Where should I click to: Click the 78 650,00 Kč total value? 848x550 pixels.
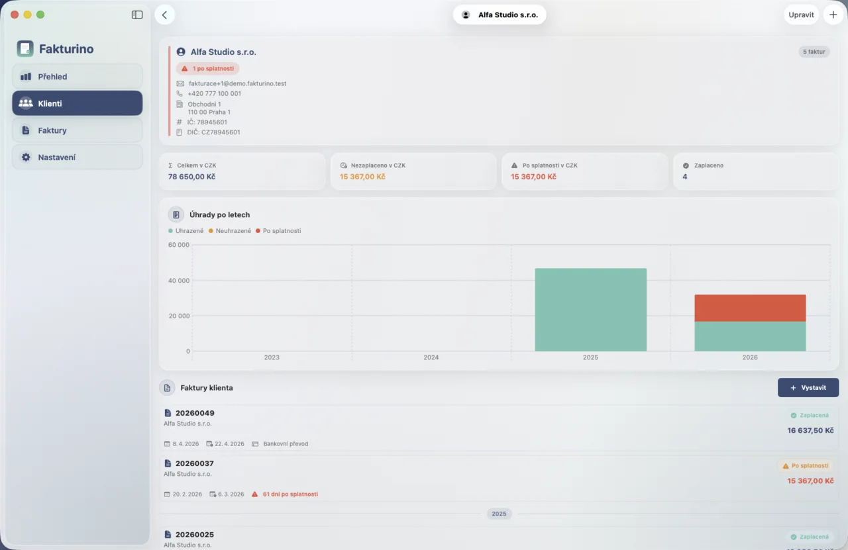click(191, 177)
